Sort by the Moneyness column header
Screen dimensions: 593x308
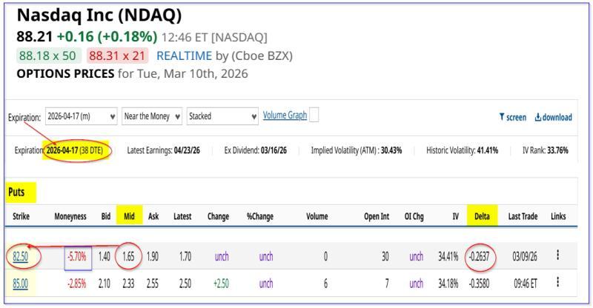70,216
